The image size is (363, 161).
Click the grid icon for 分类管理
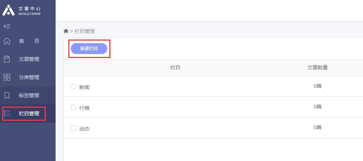point(7,77)
